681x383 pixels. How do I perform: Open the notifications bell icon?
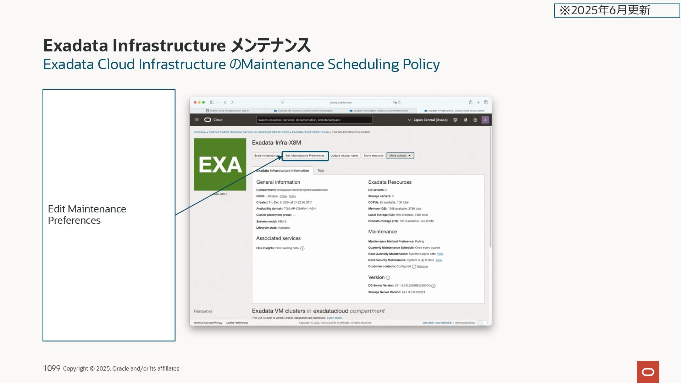coord(465,120)
